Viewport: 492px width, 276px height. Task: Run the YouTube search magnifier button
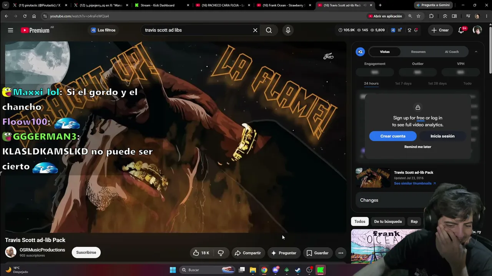point(269,30)
